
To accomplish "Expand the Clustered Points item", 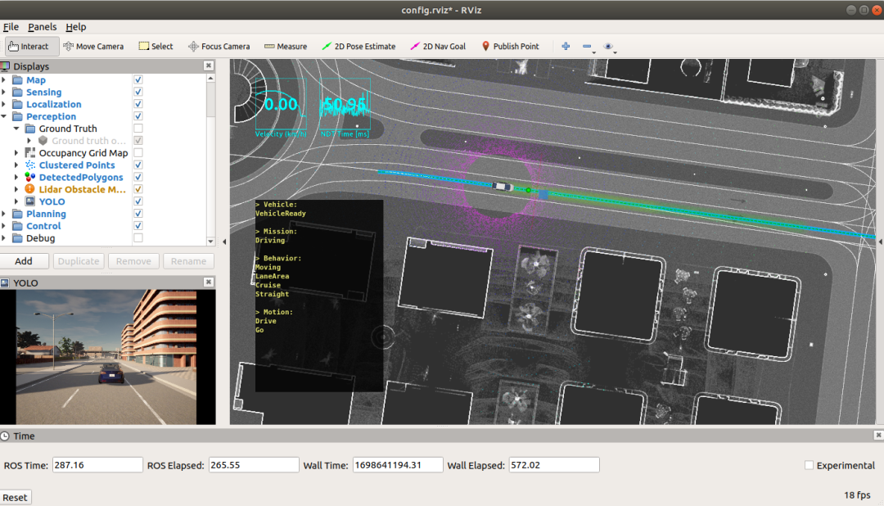I will [16, 165].
